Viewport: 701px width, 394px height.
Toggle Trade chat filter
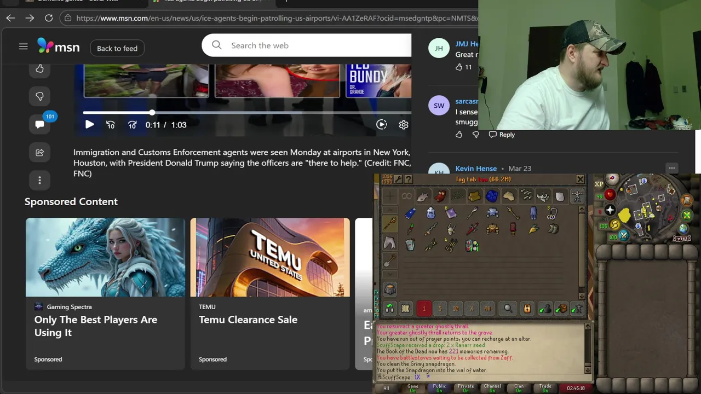coord(545,388)
